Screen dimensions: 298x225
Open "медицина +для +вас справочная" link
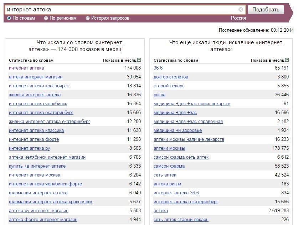[x=188, y=122]
